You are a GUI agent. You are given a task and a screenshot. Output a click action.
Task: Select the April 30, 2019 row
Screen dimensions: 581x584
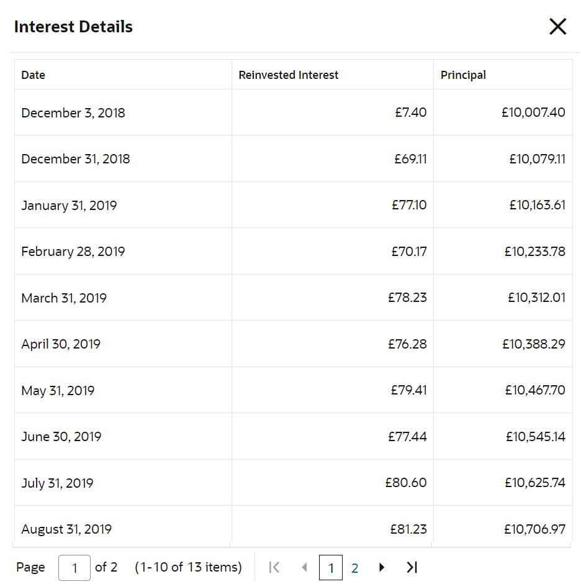pos(61,344)
